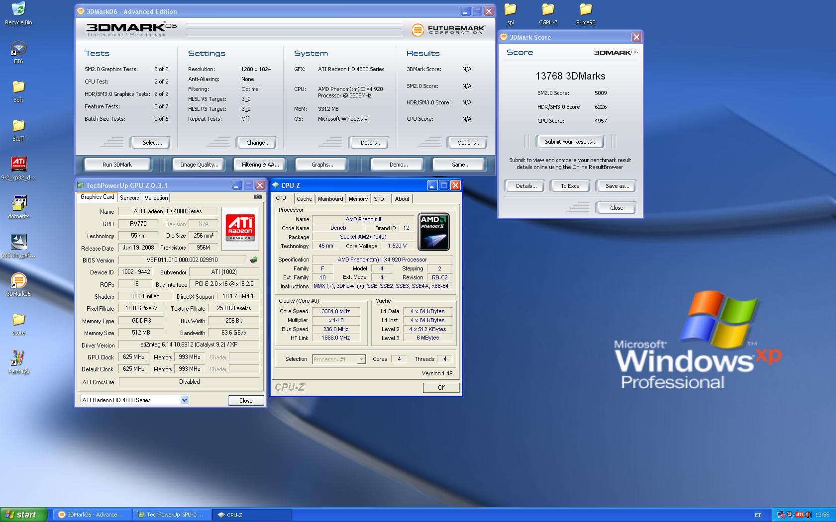Click the GPU-Z screenshot camera icon

click(x=257, y=197)
